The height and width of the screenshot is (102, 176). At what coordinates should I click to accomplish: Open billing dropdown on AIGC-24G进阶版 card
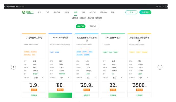coord(65,78)
